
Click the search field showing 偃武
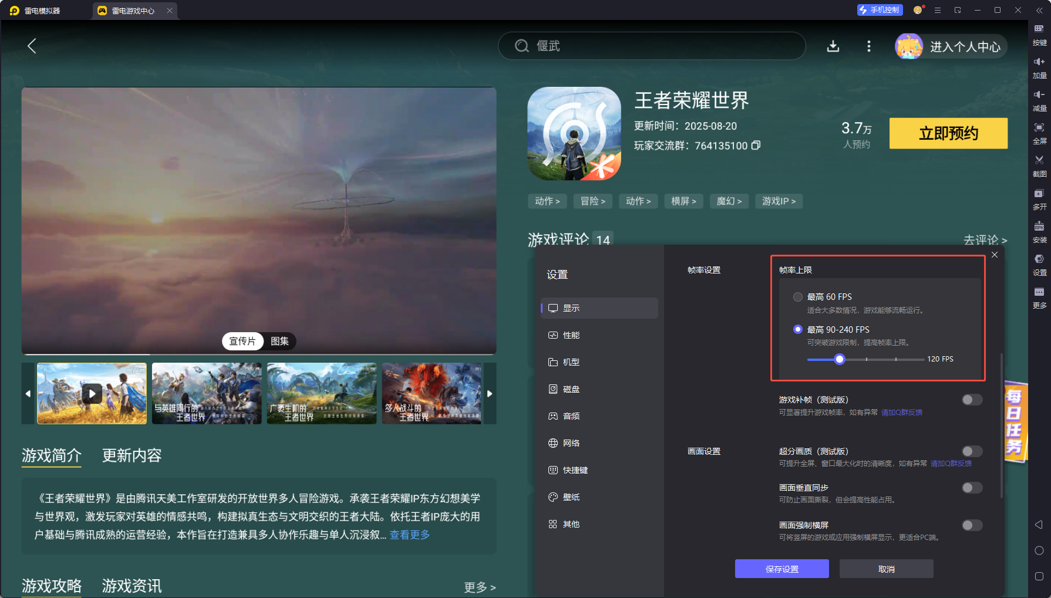652,46
